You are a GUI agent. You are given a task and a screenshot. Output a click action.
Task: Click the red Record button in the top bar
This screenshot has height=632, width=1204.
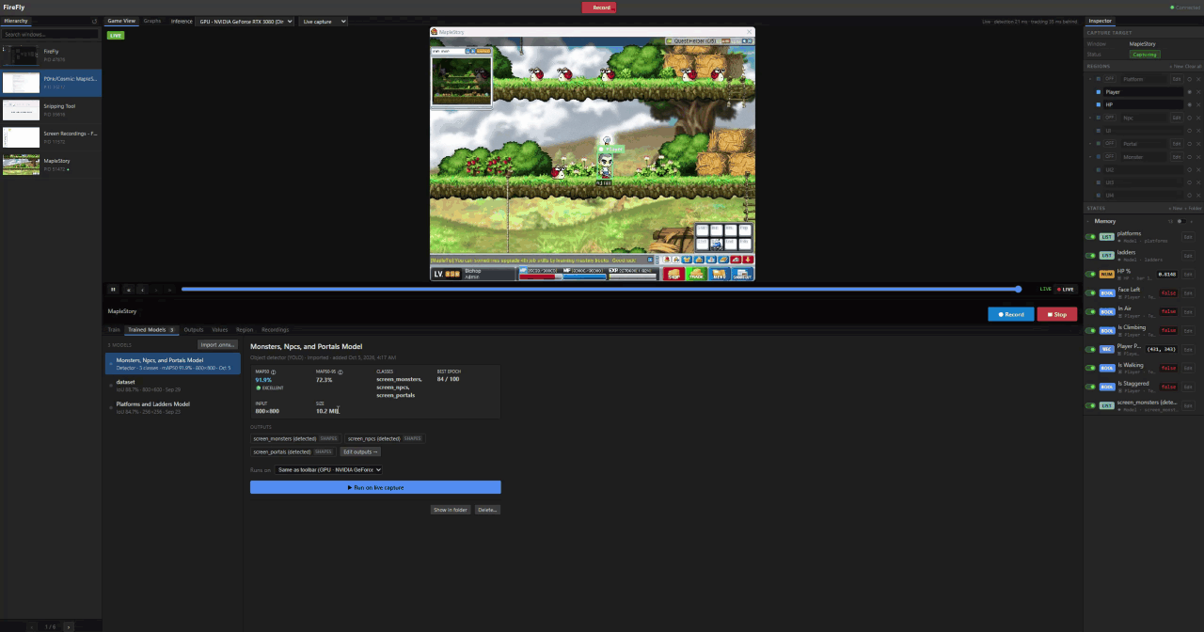(x=599, y=7)
